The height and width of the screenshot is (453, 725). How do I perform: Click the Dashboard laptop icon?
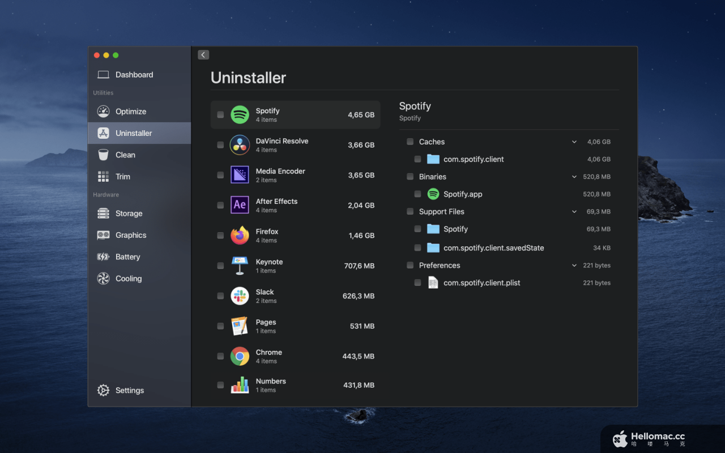[x=103, y=75]
